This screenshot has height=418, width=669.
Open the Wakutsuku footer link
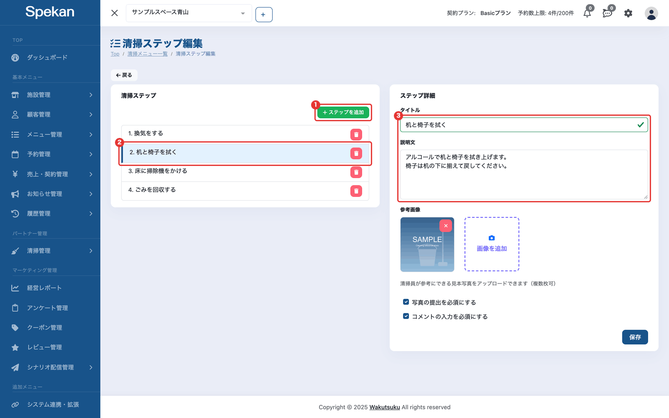click(385, 407)
